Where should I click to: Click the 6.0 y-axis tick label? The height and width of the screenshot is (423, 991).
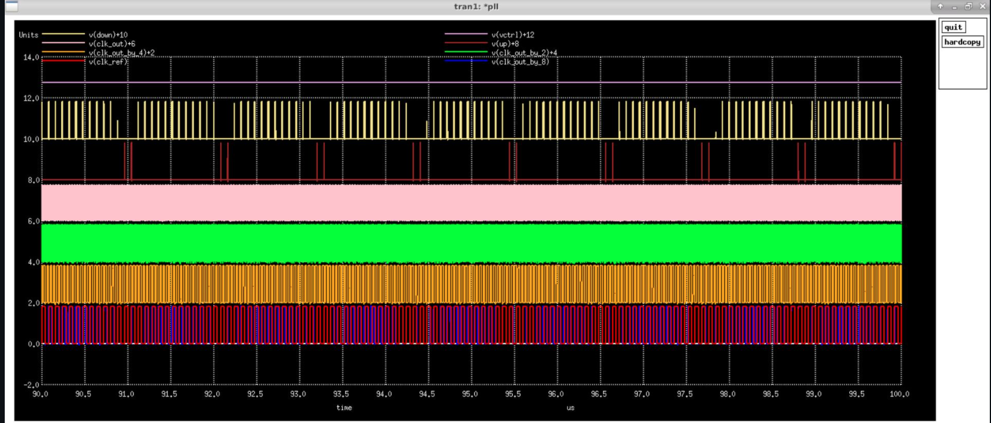pos(33,222)
